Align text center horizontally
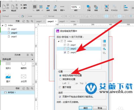This screenshot has height=110, width=134. [x=106, y=16]
